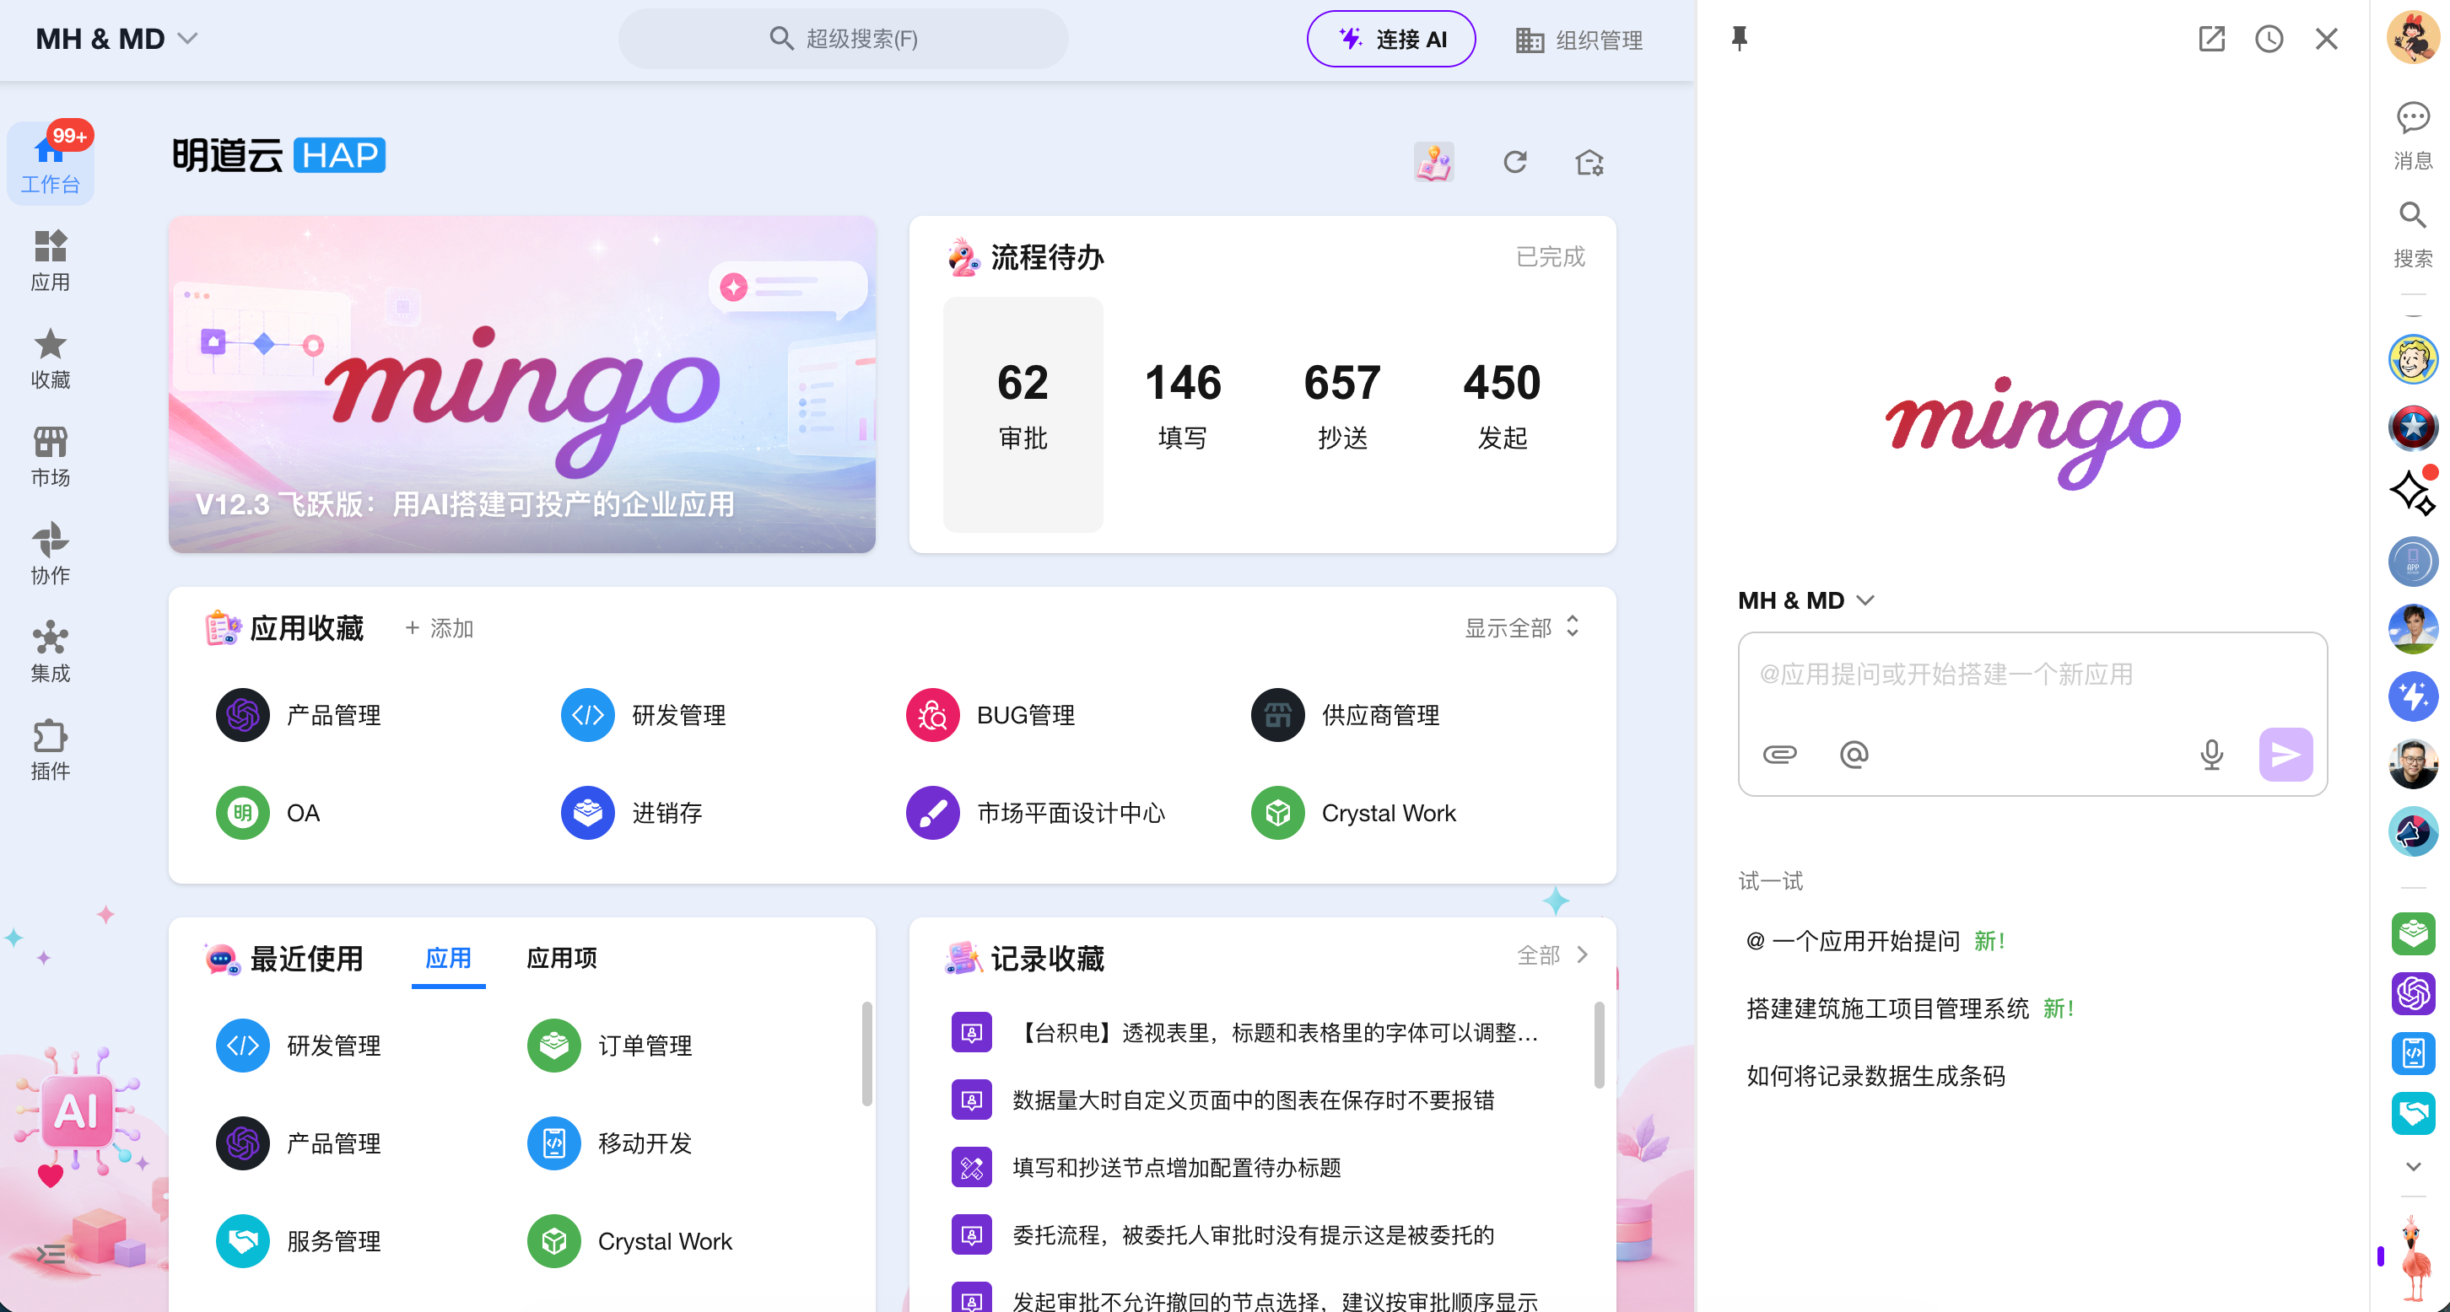Switch to the 应用项 tab in 最近使用
The image size is (2450, 1312).
point(562,959)
